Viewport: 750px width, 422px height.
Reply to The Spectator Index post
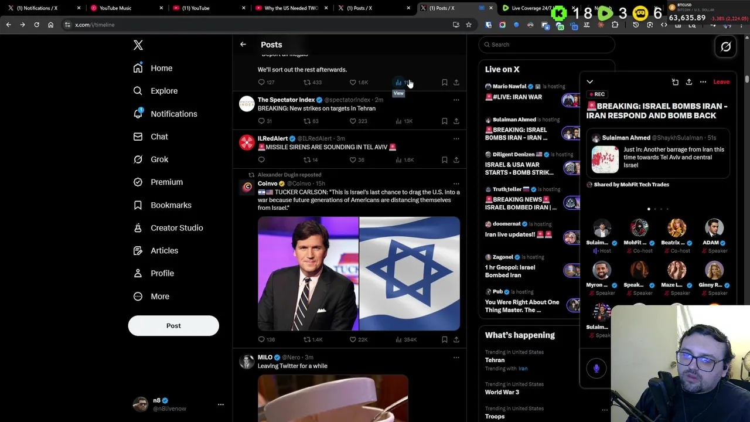[261, 121]
